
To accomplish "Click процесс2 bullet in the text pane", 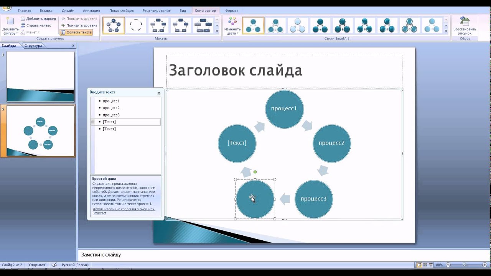I will (111, 108).
